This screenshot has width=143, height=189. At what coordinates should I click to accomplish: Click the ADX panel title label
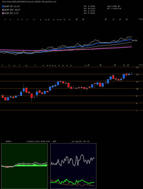pos(54,141)
